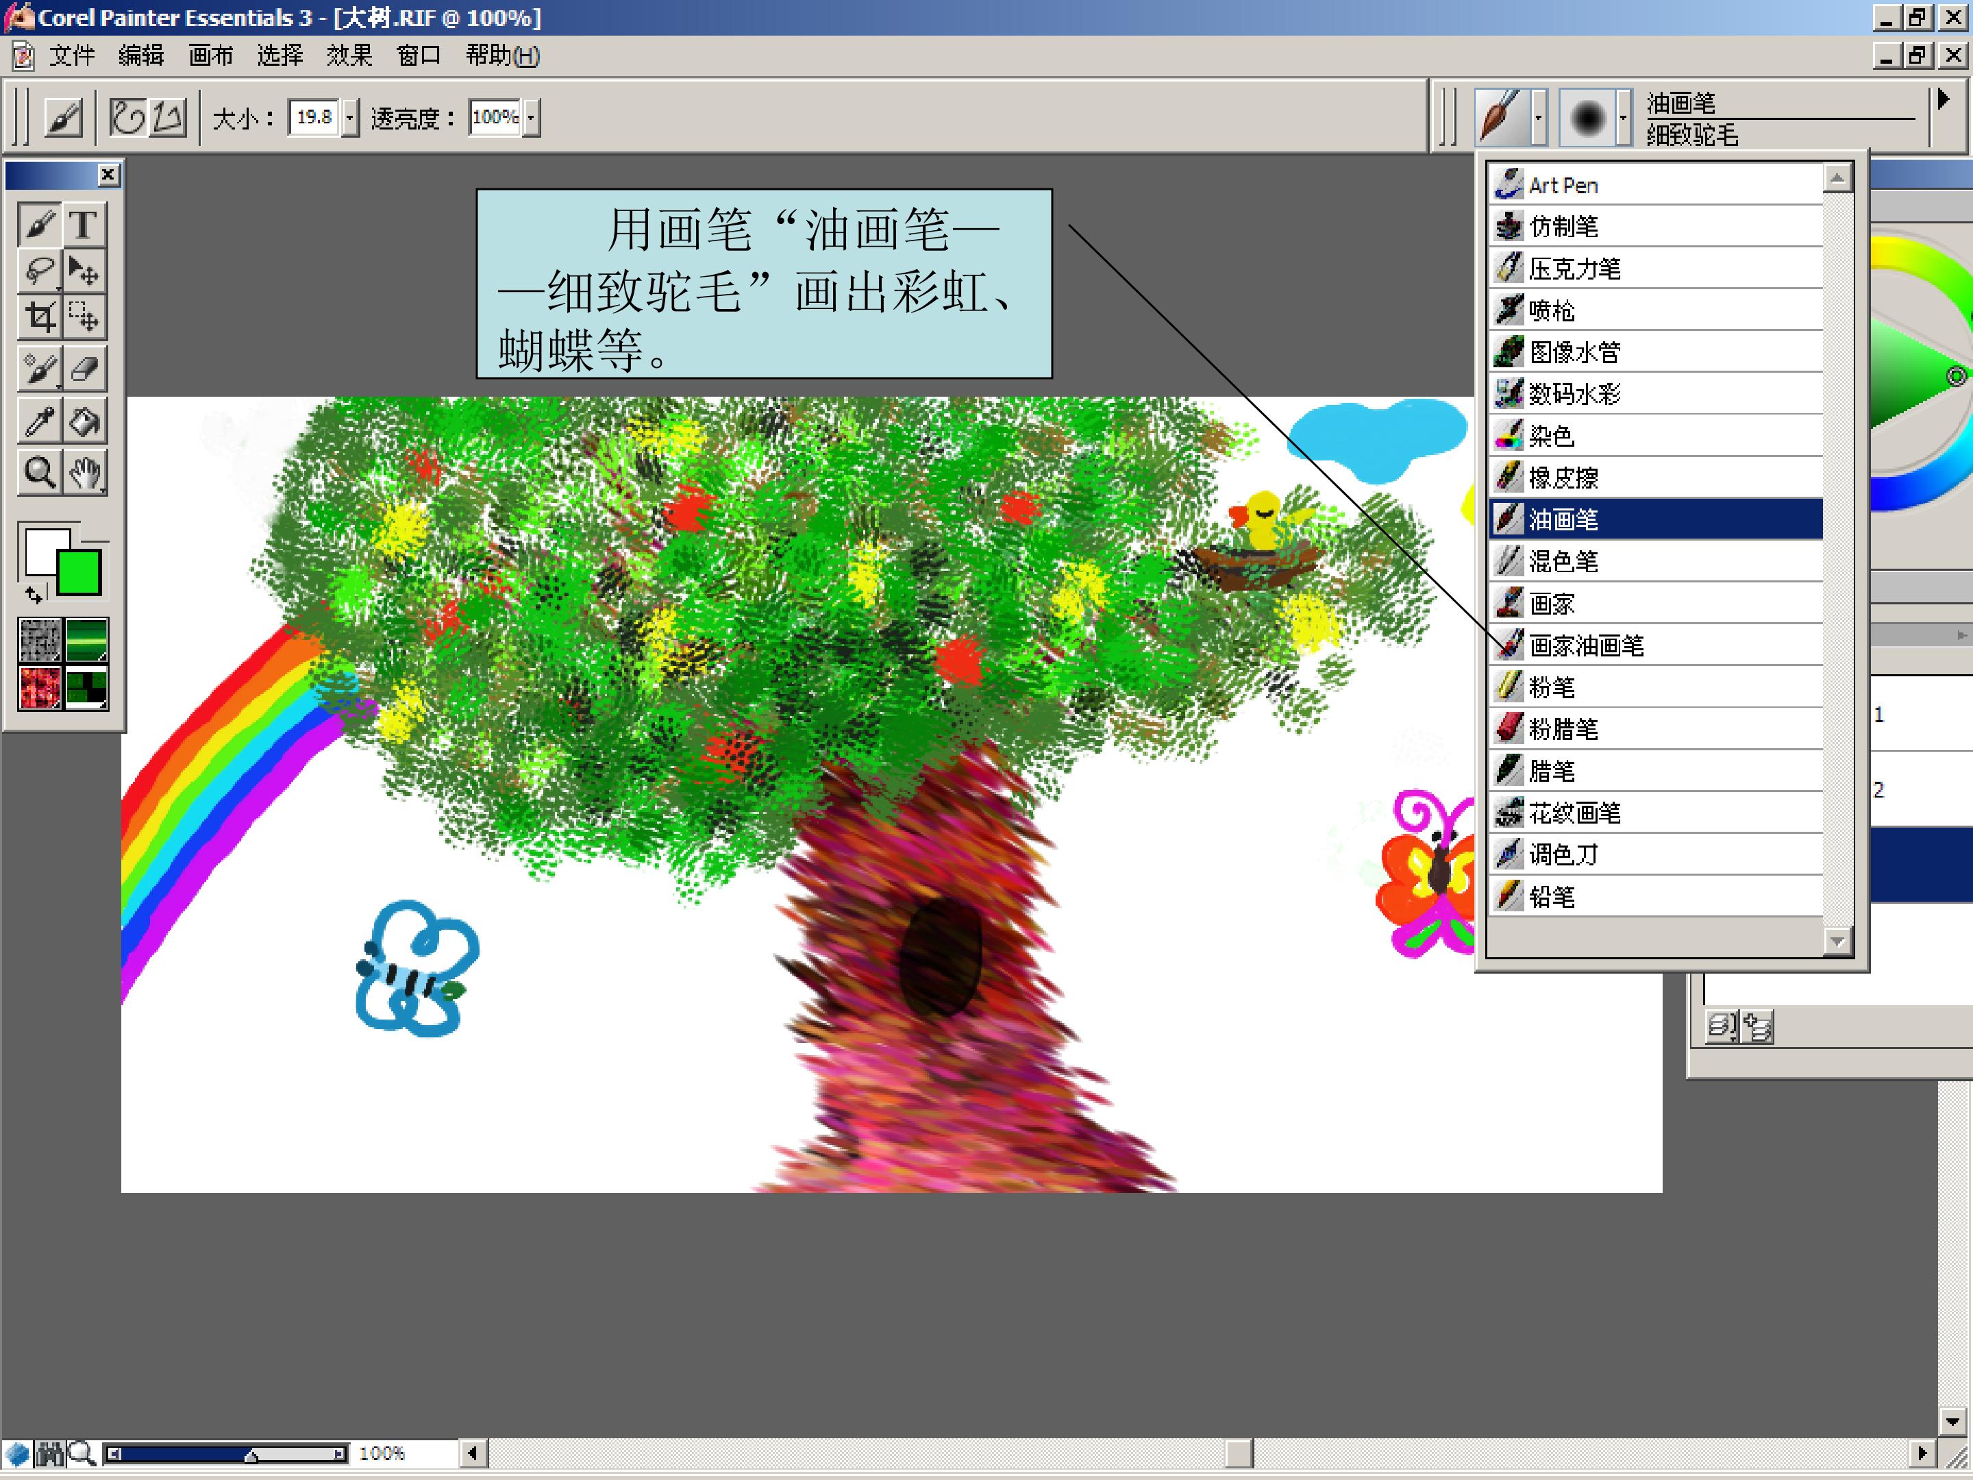The width and height of the screenshot is (1973, 1480).
Task: Select the Crop tool
Action: [x=39, y=318]
